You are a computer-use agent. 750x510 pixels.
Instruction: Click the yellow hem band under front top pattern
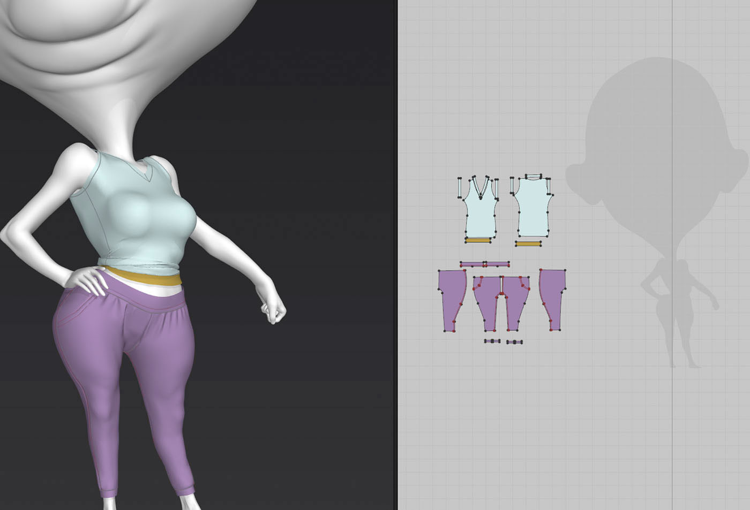[x=478, y=241]
